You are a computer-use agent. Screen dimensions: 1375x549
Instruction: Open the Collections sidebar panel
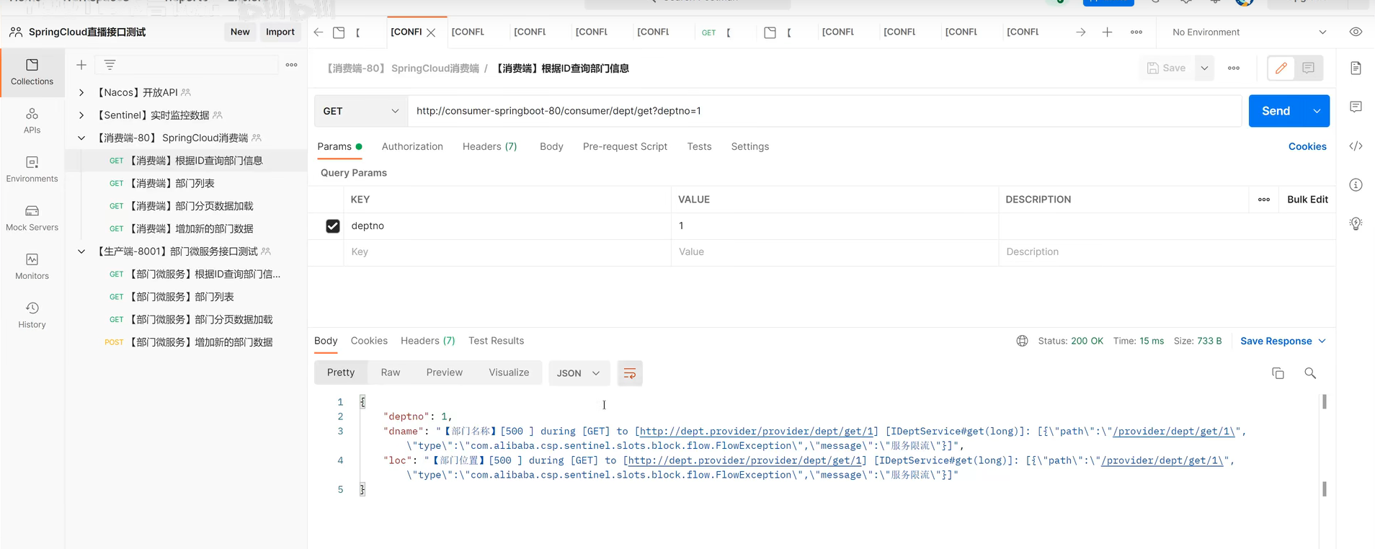tap(32, 72)
